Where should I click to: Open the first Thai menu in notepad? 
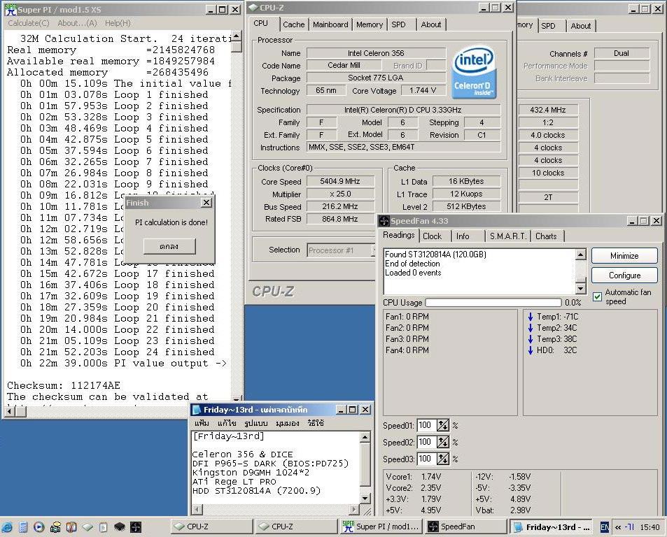pos(202,423)
